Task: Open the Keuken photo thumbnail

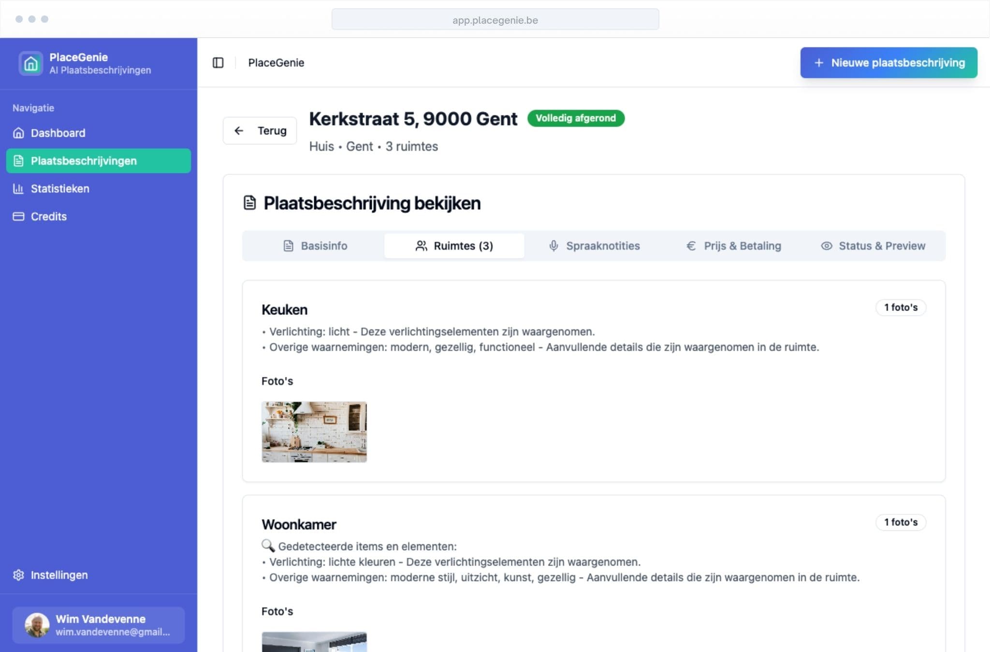Action: click(x=314, y=432)
